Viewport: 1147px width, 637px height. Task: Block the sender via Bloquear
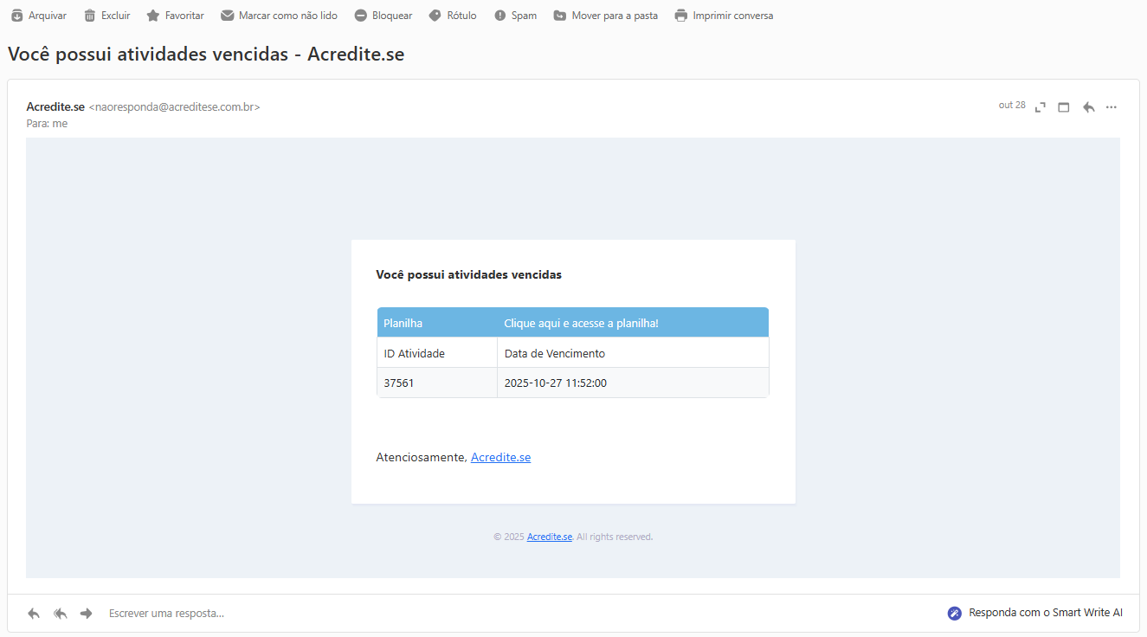pyautogui.click(x=383, y=16)
